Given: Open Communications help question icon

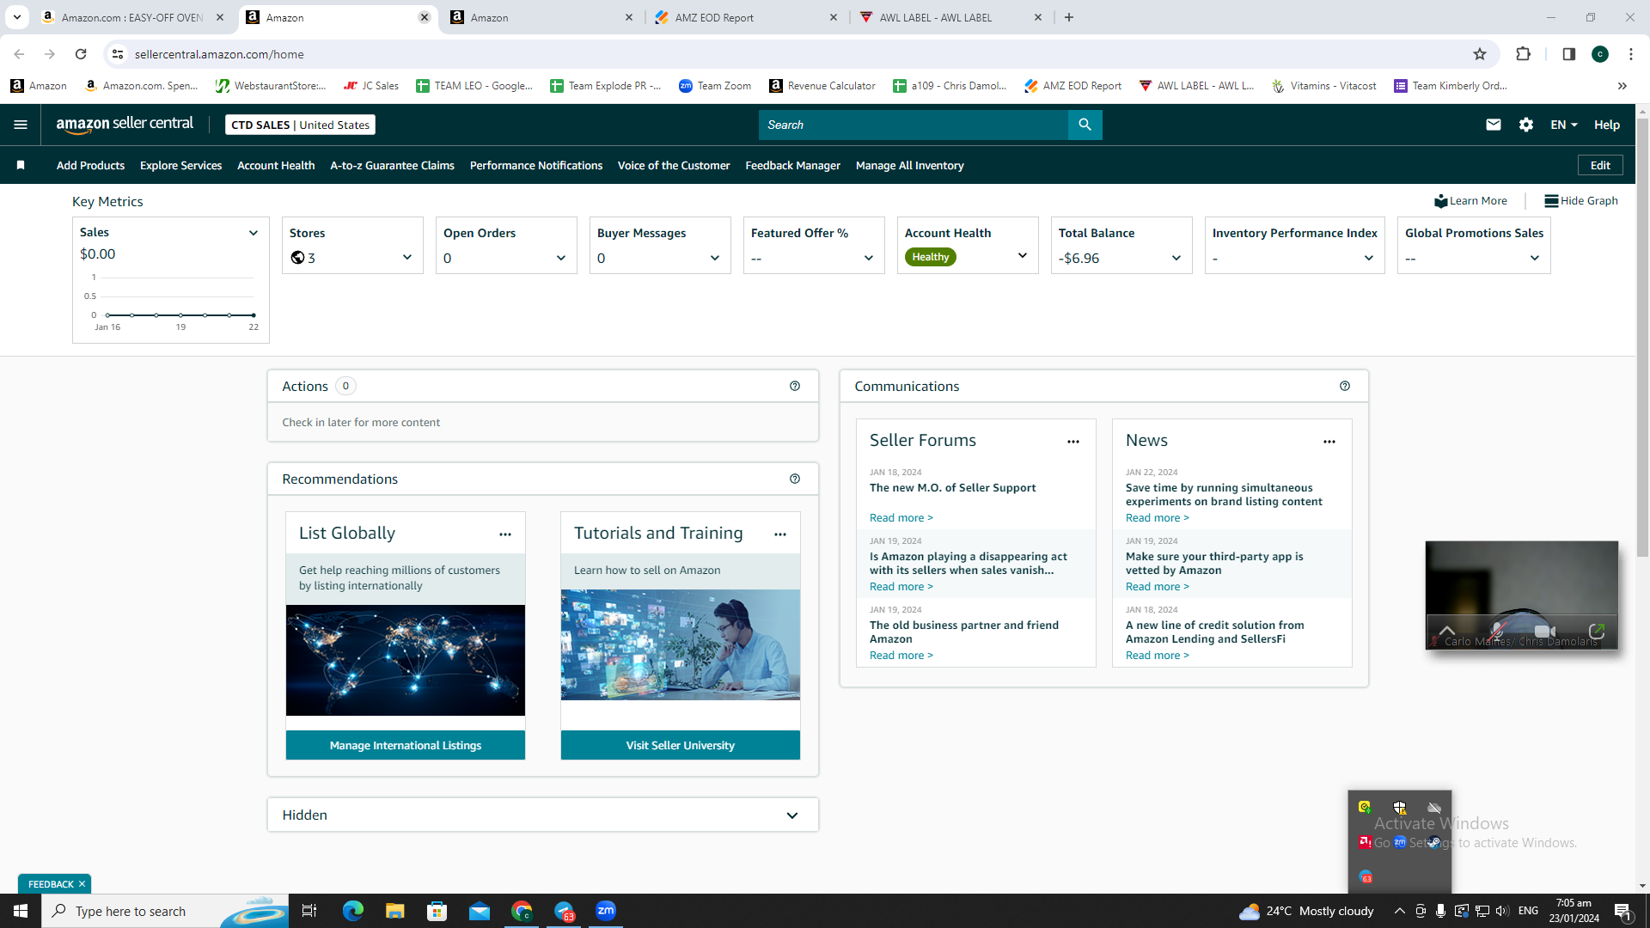Looking at the screenshot, I should (x=1345, y=386).
